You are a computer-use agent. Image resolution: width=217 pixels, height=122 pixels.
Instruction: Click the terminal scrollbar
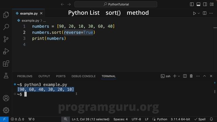[215, 91]
